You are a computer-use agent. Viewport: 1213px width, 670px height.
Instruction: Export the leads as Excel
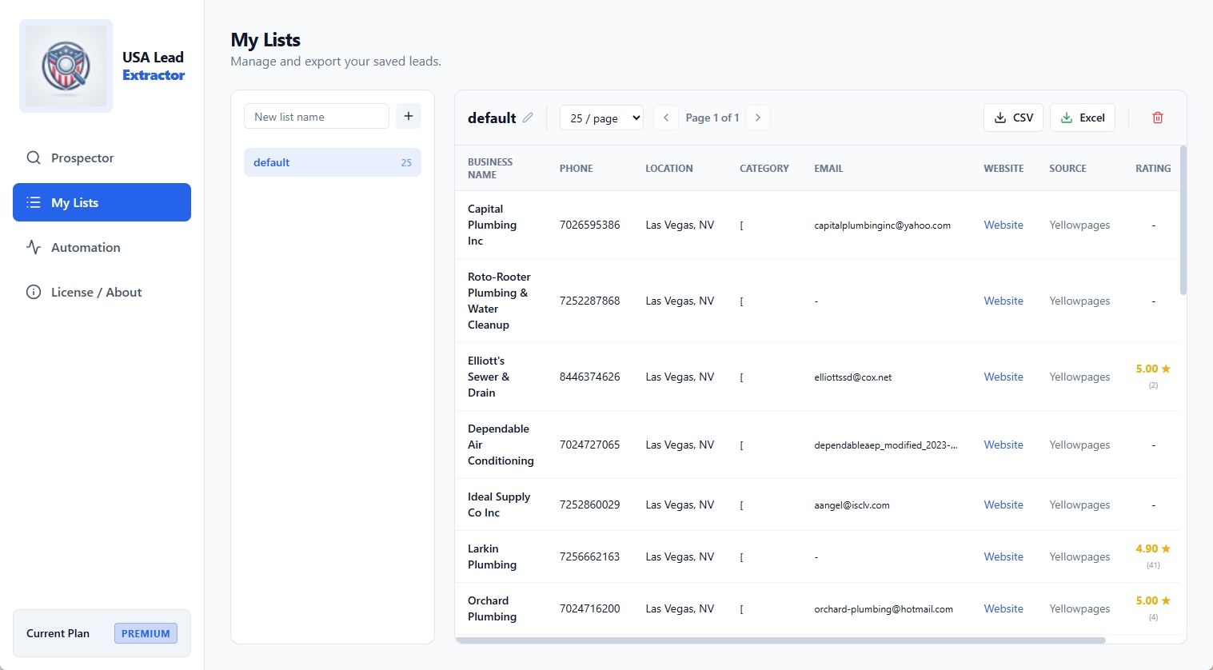[1082, 118]
